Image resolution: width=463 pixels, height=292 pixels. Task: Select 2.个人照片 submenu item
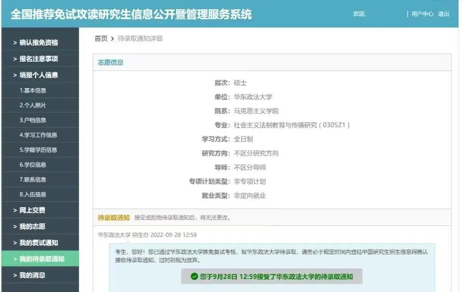(x=33, y=105)
